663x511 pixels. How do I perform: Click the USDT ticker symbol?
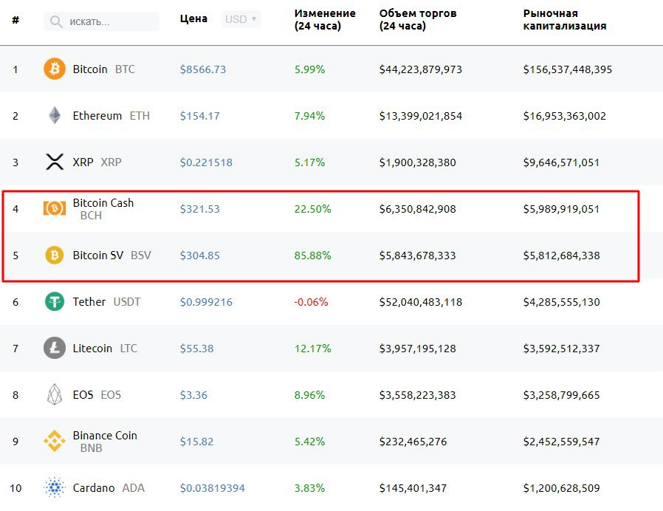click(127, 301)
